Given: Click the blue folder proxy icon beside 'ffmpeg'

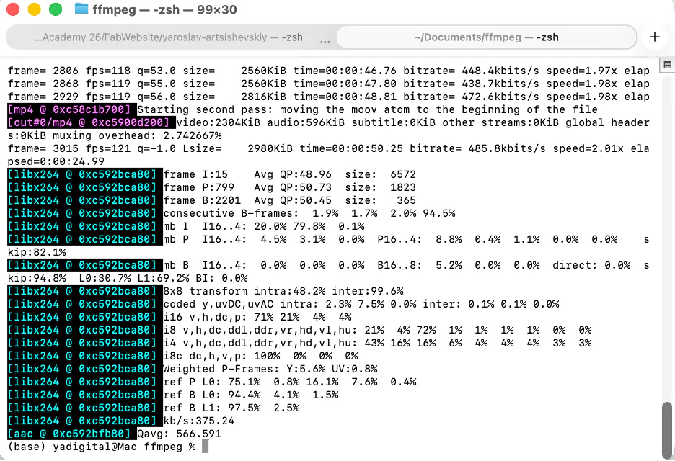Looking at the screenshot, I should click(x=81, y=10).
